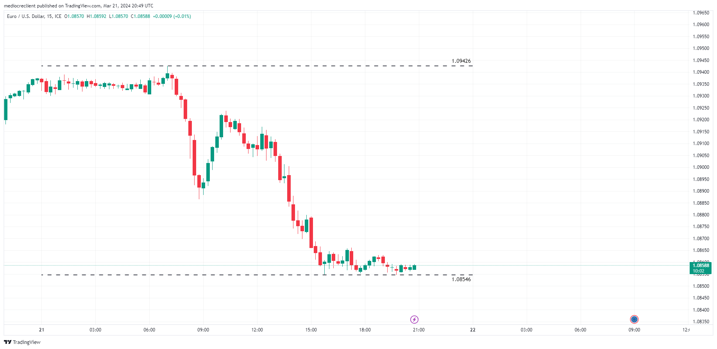Click the TradingView logo at bottom left
This screenshot has width=717, height=349.
pyautogui.click(x=22, y=342)
